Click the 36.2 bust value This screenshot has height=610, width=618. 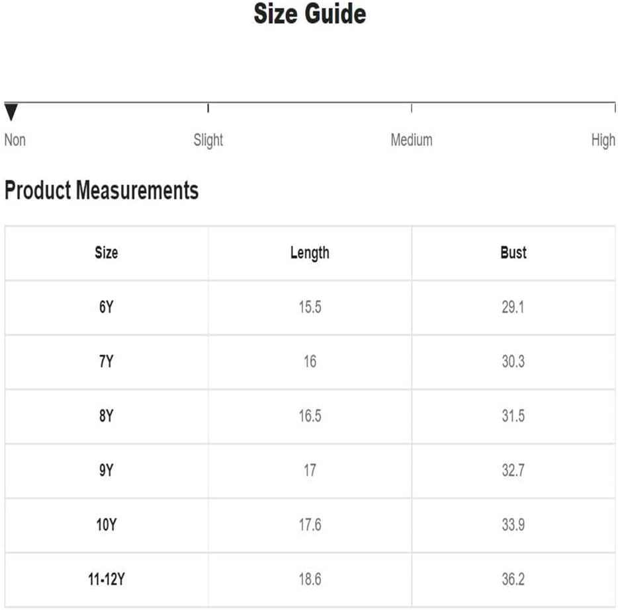(x=513, y=580)
